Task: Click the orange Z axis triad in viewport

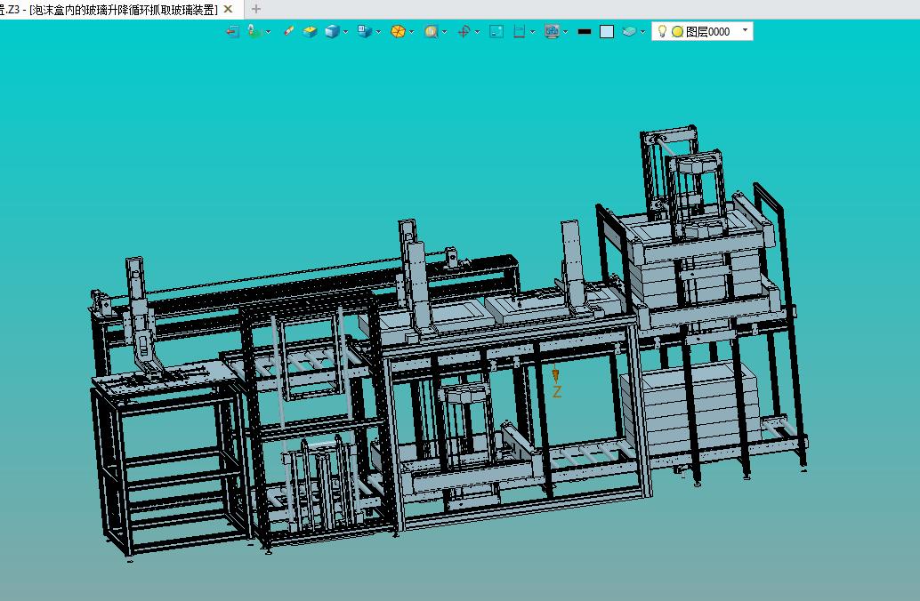Action: tap(555, 381)
